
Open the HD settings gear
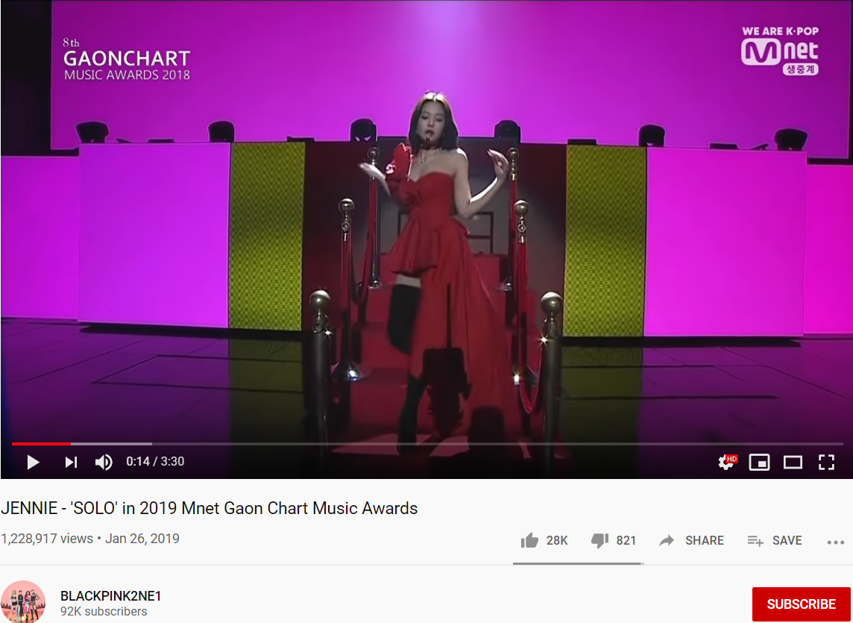[x=727, y=463]
